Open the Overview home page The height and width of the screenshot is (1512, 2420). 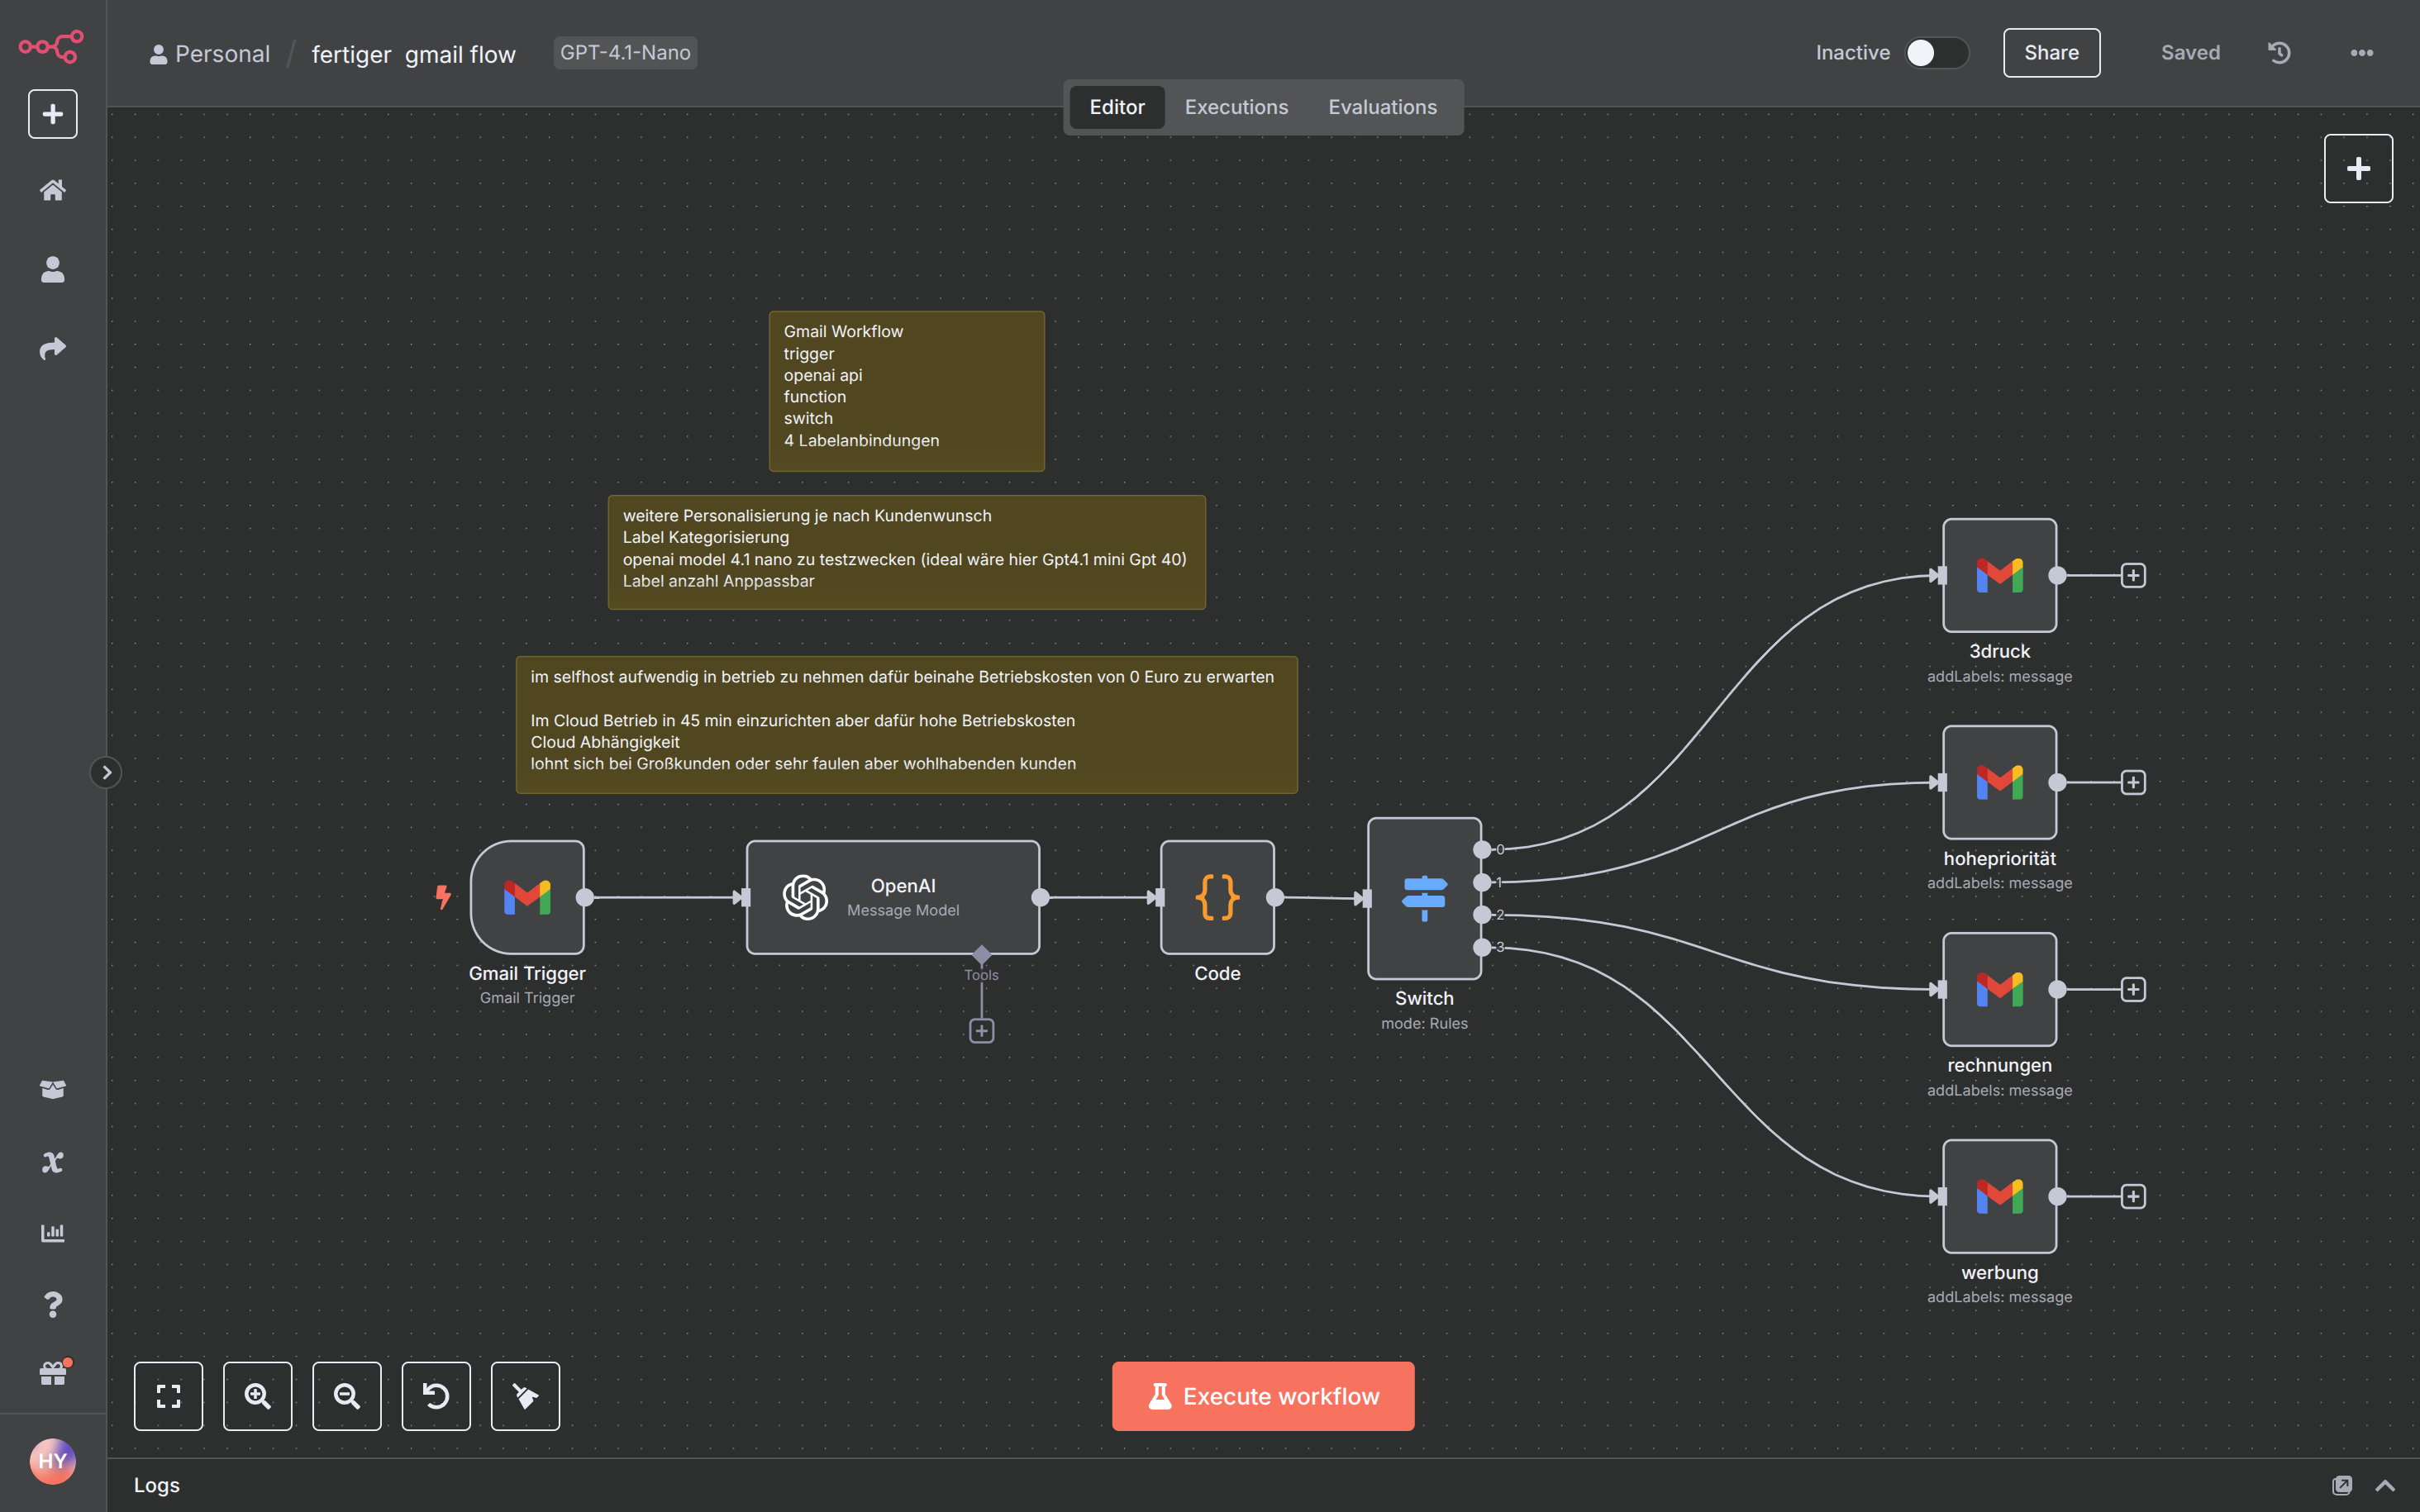tap(52, 190)
